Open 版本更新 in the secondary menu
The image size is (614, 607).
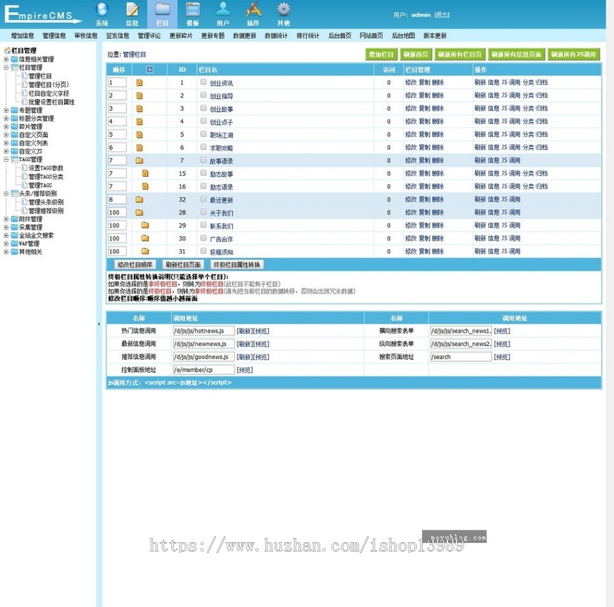tap(435, 36)
